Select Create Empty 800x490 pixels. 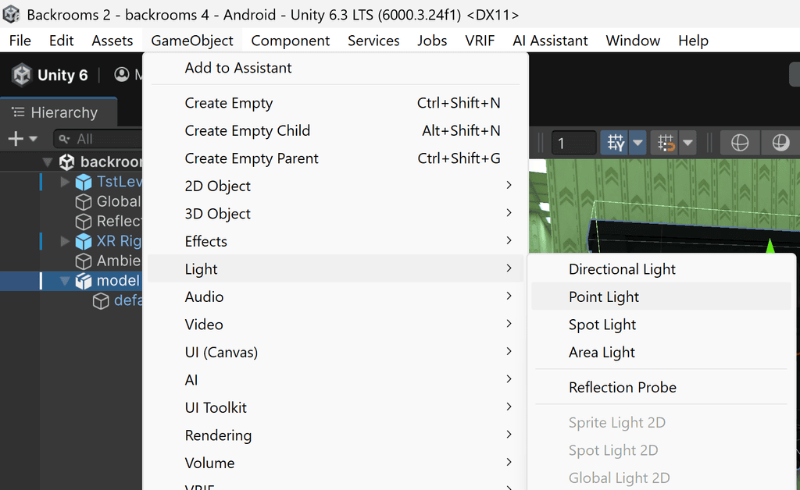coord(335,103)
